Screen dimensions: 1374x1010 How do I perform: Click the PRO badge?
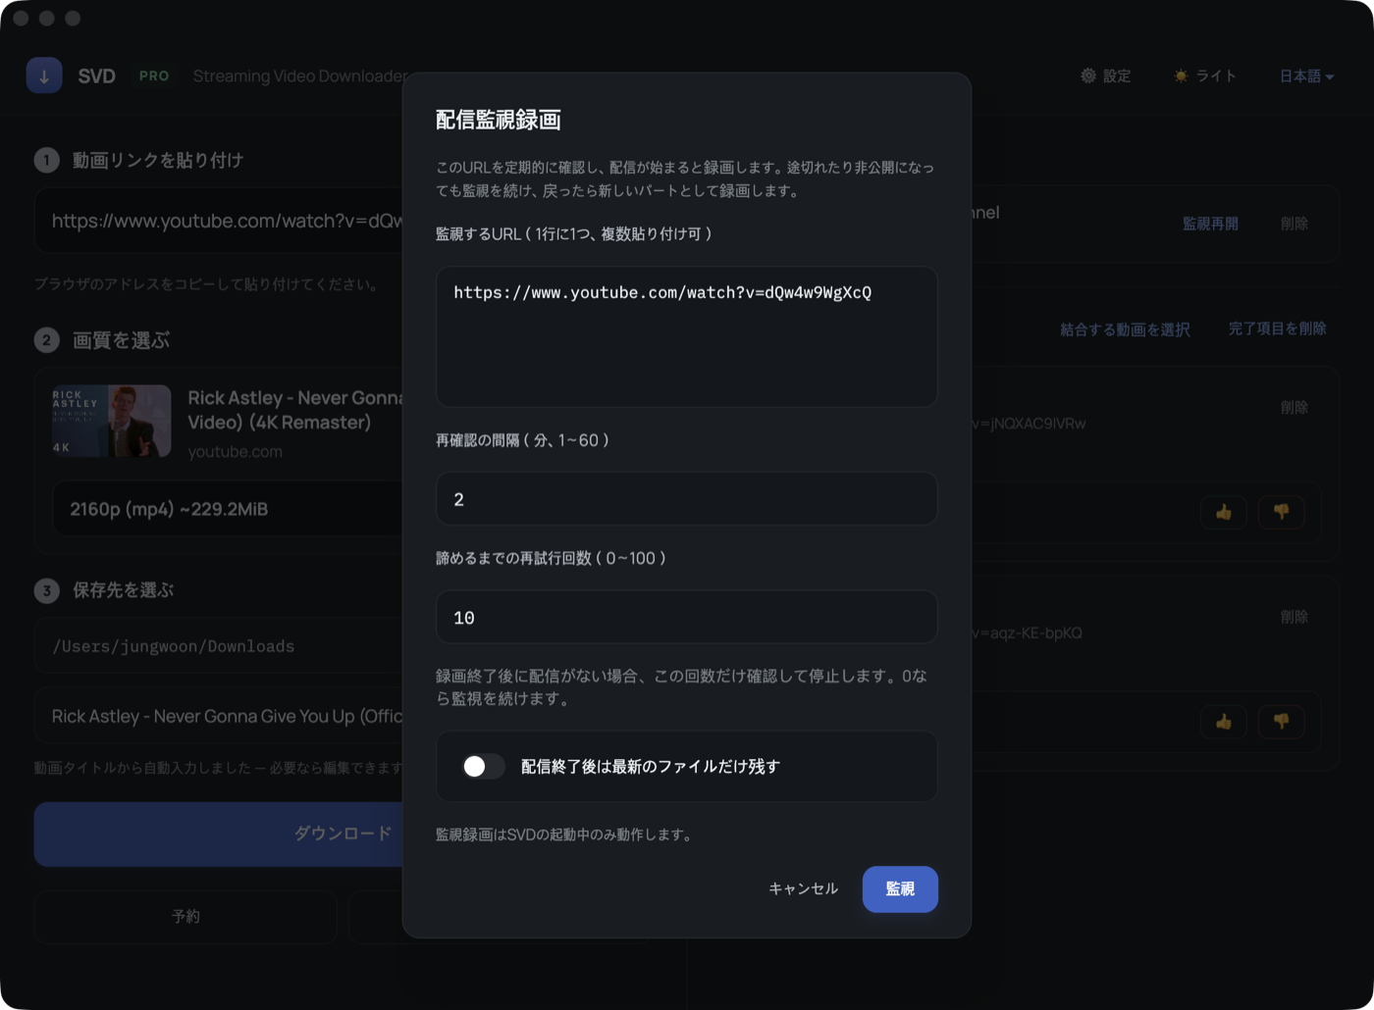coord(154,76)
